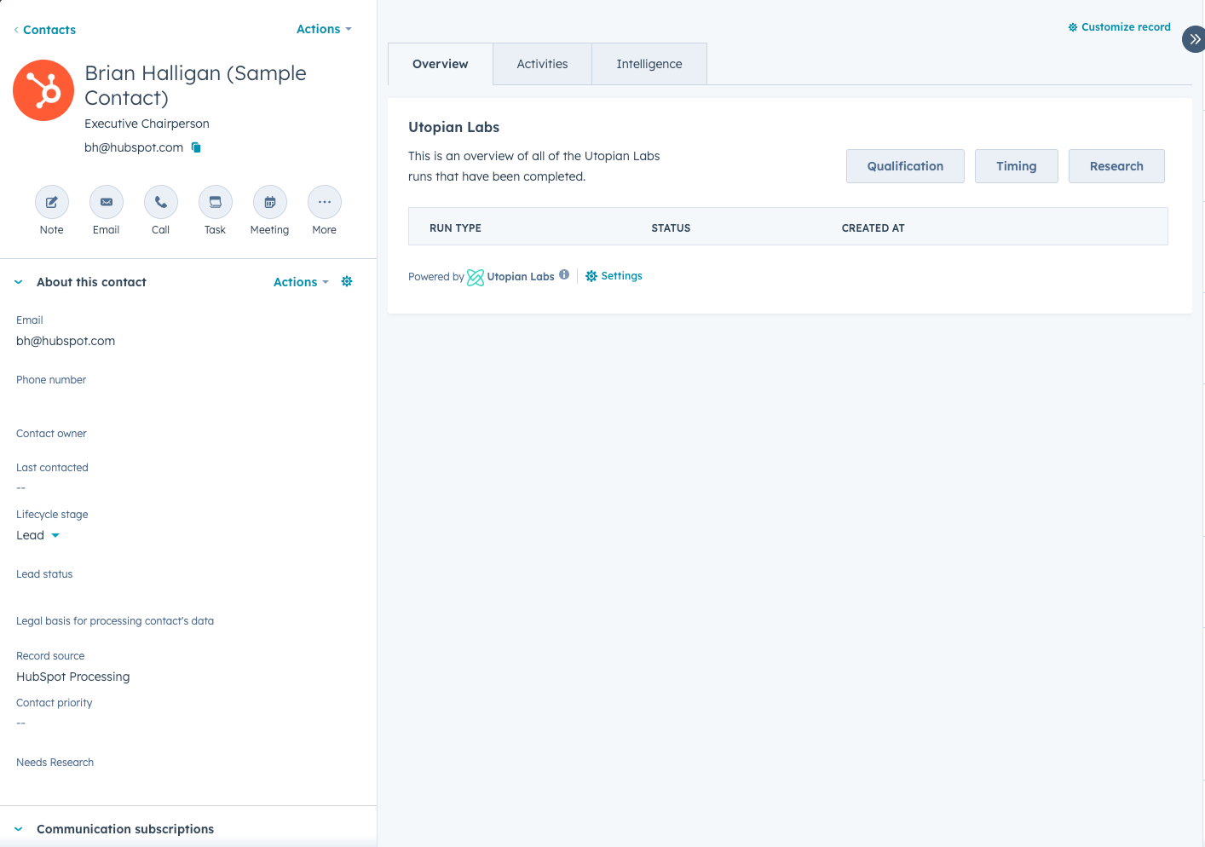This screenshot has width=1205, height=847.
Task: Open the Lifecycle stage Lead dropdown
Action: (38, 535)
